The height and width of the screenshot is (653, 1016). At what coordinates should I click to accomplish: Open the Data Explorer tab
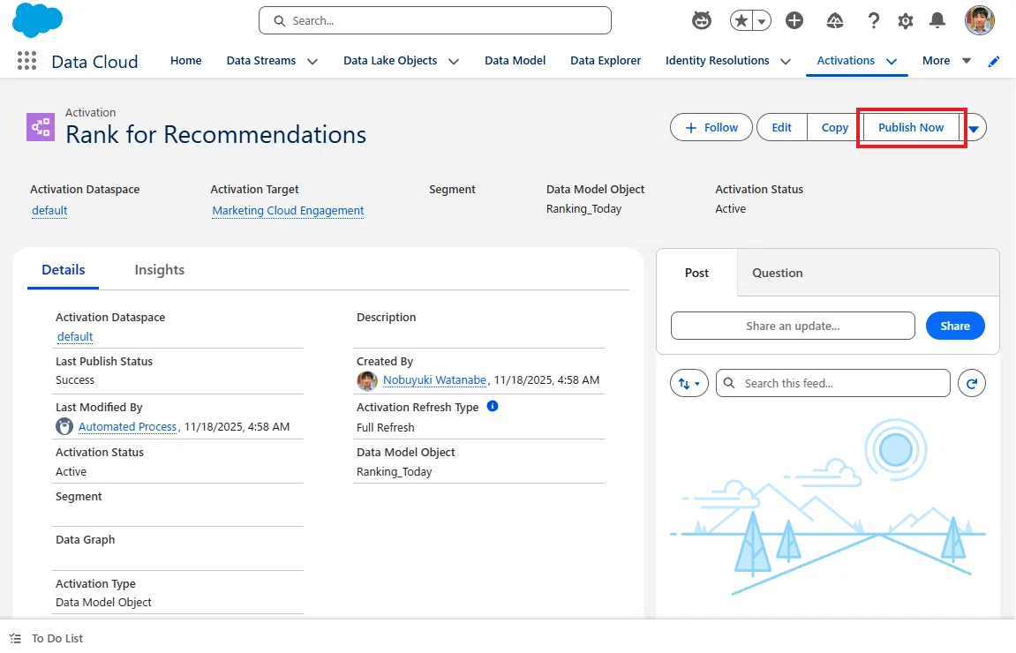click(606, 60)
